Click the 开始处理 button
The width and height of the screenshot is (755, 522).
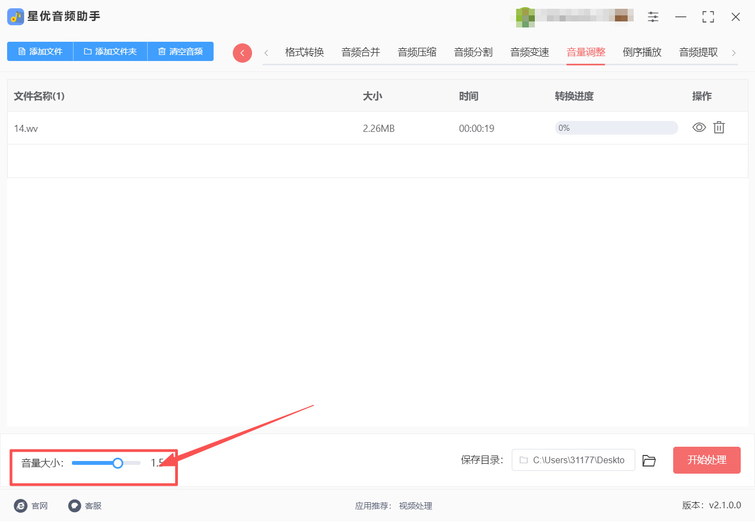point(707,460)
